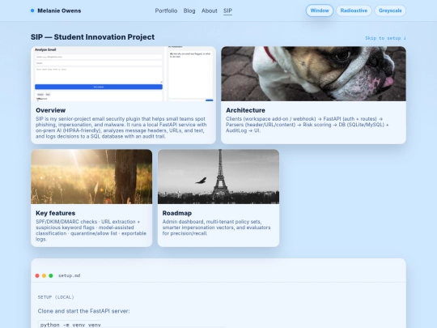Enable the Radioactive theme
This screenshot has width=437, height=328.
354,11
